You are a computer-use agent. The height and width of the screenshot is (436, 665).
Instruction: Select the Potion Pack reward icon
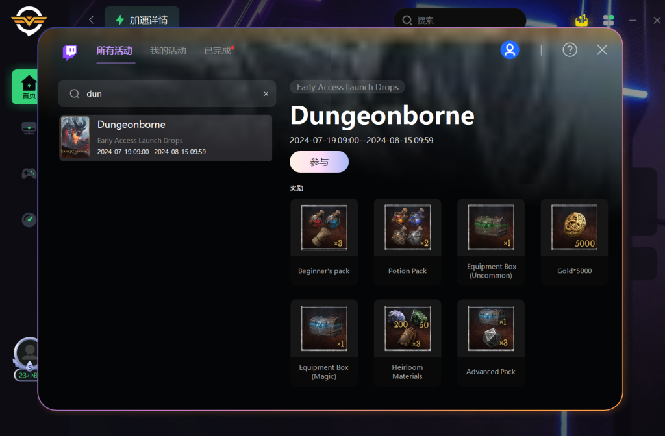point(408,228)
